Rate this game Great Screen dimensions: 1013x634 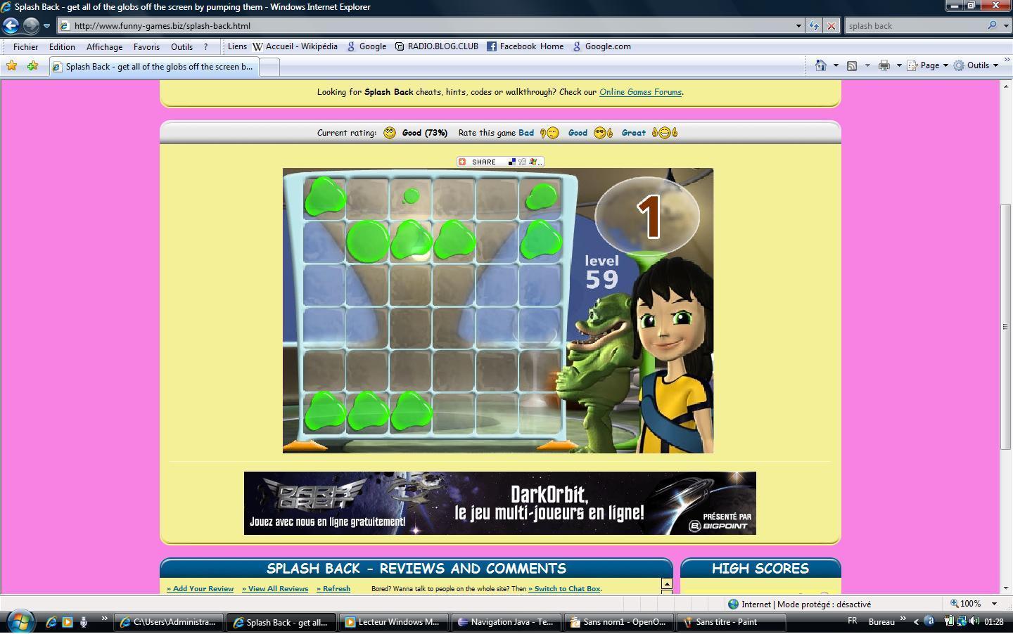point(649,133)
